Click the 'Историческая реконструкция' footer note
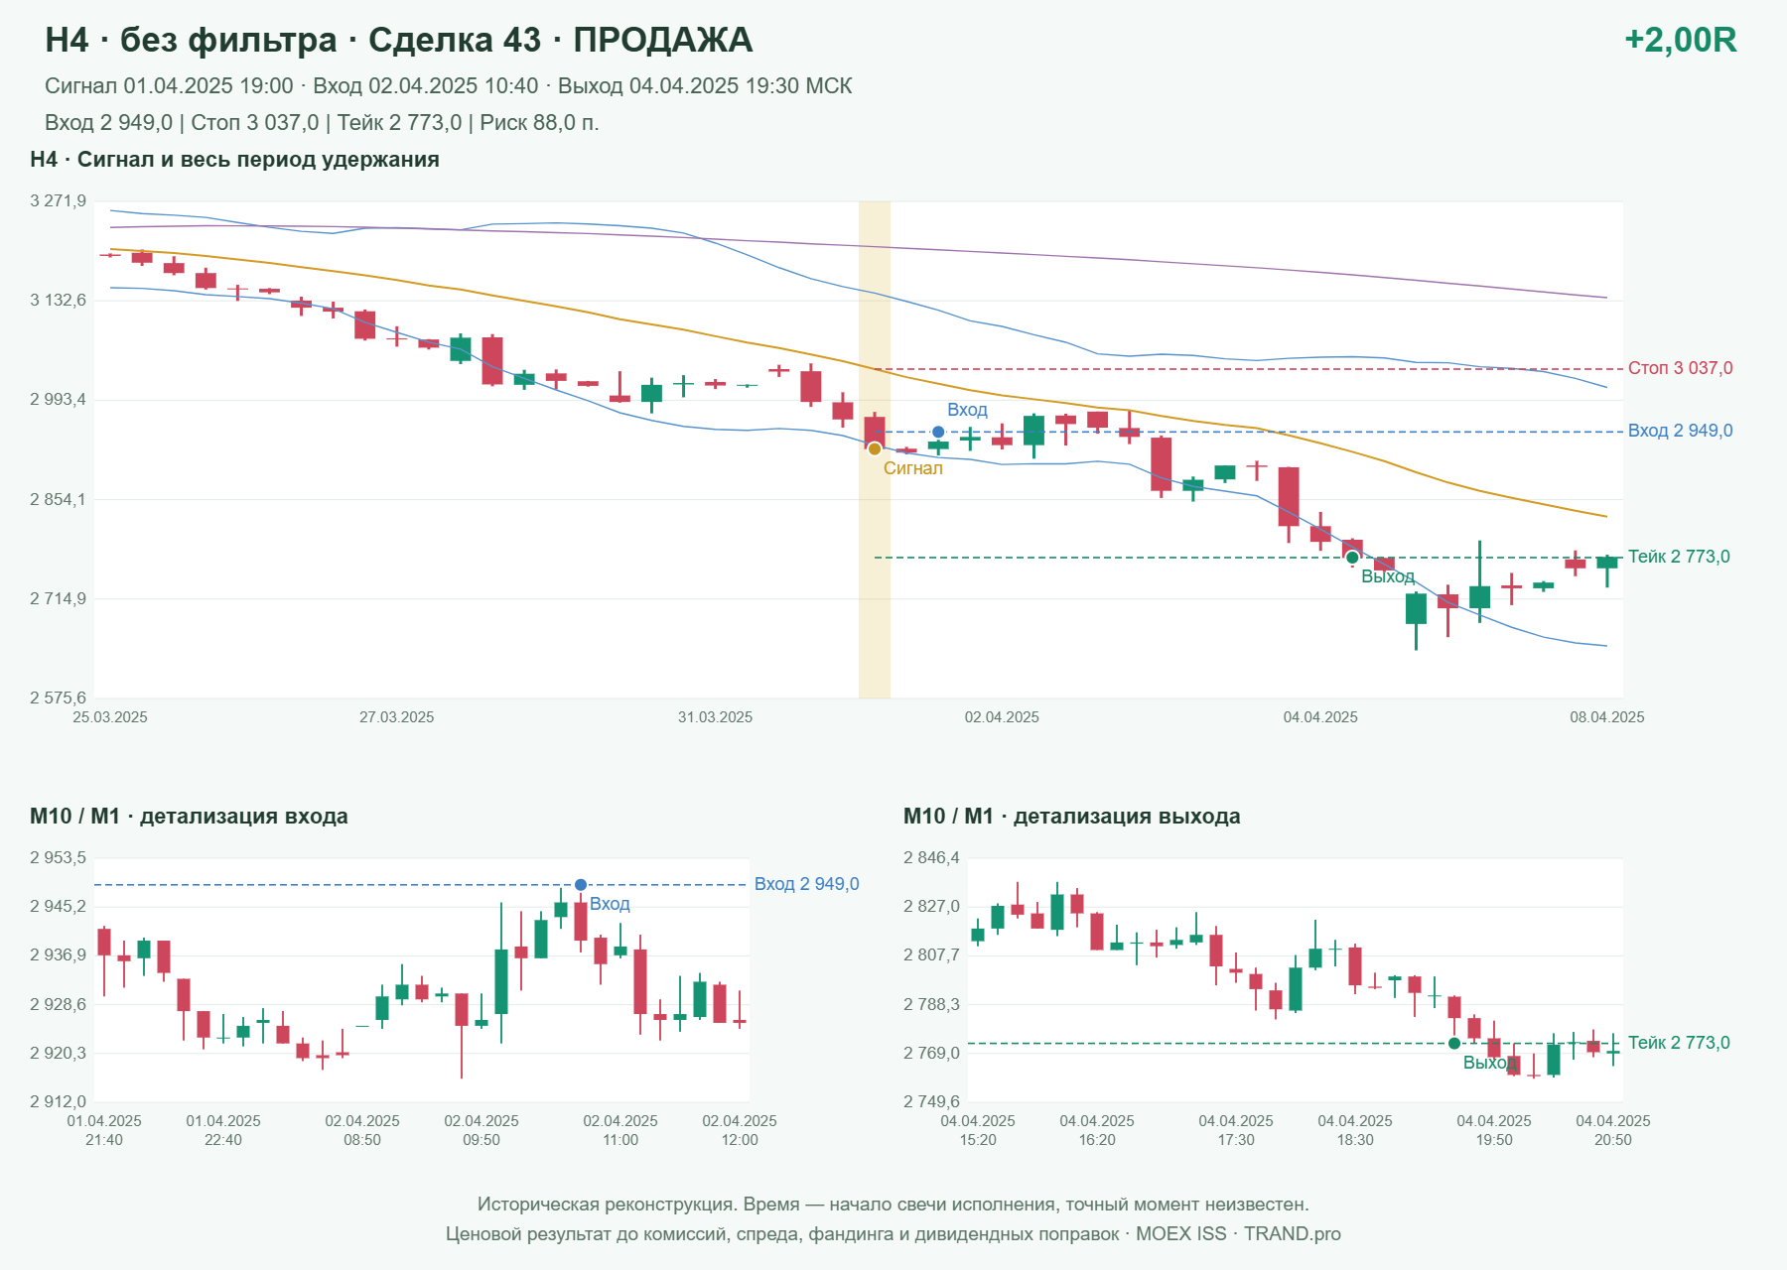The image size is (1787, 1270). point(893,1205)
